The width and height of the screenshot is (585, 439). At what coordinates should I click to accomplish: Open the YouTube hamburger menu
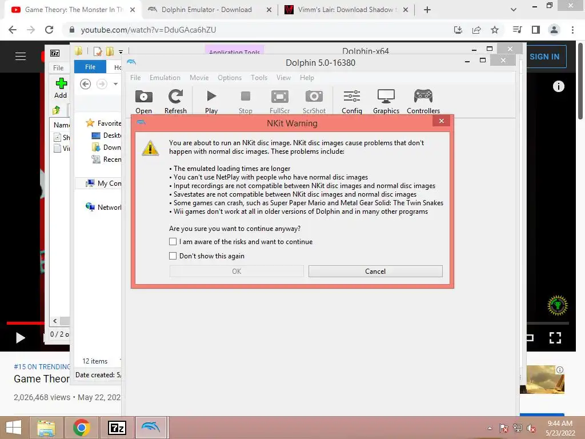pyautogui.click(x=21, y=57)
